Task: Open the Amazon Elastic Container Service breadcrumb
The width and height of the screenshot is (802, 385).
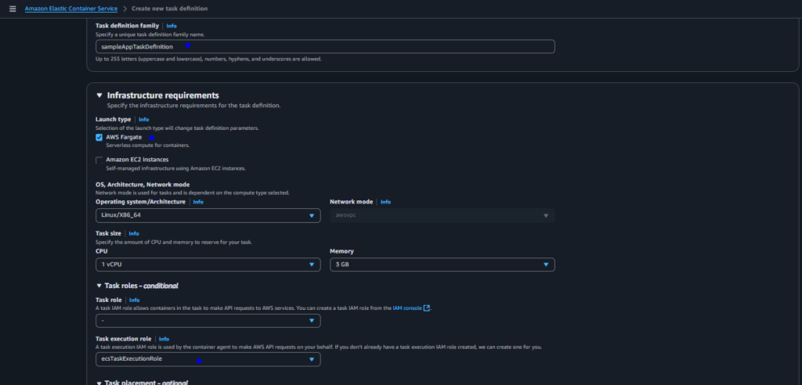Action: pos(71,9)
